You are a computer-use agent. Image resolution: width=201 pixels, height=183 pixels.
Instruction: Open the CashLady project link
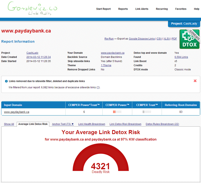coord(32,53)
